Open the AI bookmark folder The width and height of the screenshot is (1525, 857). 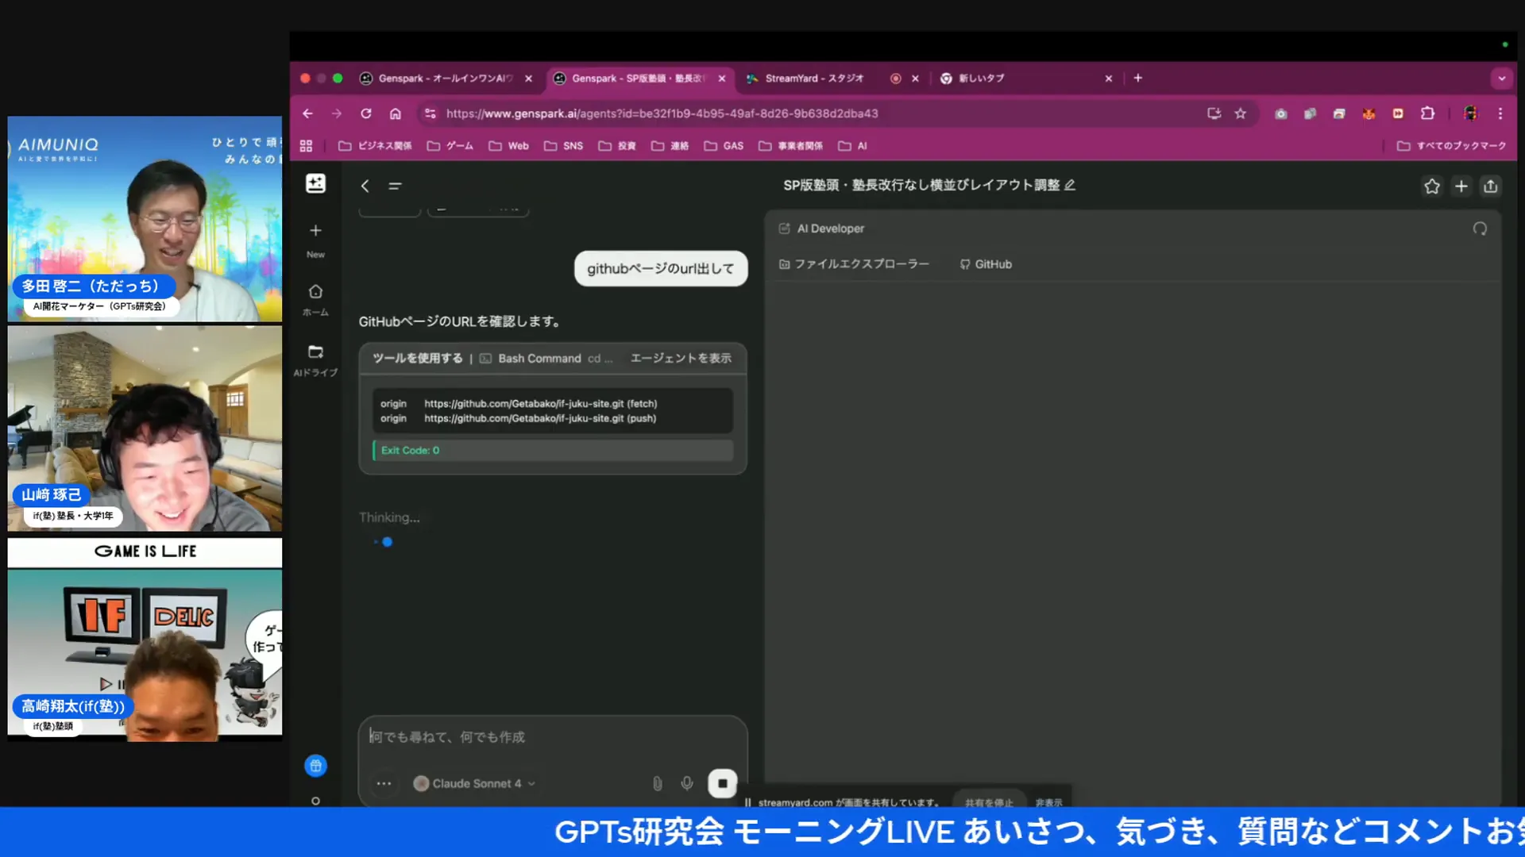(x=853, y=146)
